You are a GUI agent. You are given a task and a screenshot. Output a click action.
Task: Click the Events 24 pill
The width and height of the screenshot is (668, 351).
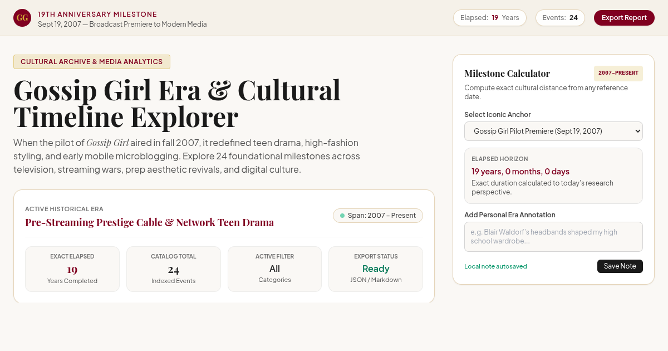pyautogui.click(x=560, y=18)
